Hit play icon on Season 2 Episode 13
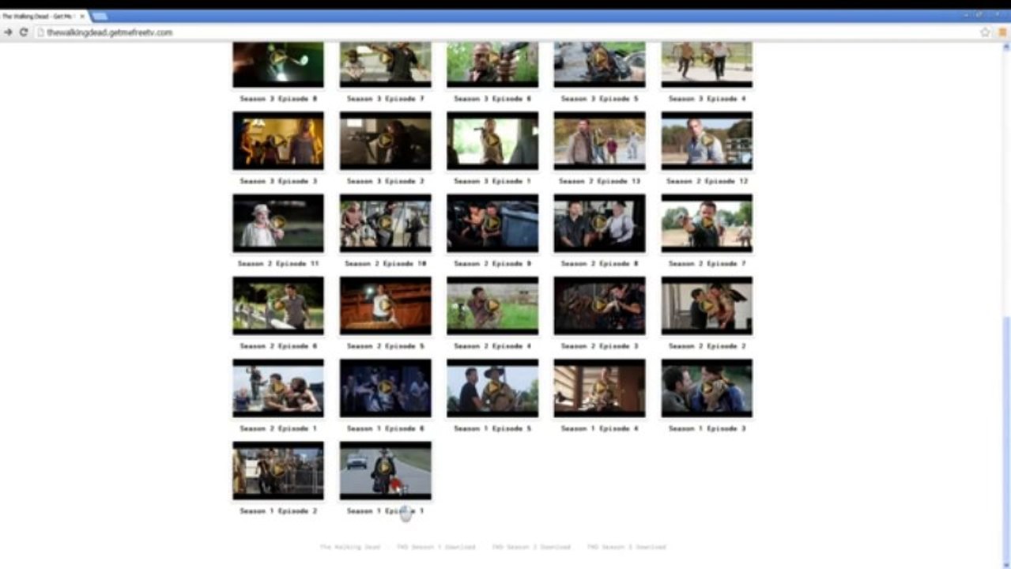This screenshot has height=569, width=1011. [x=600, y=141]
